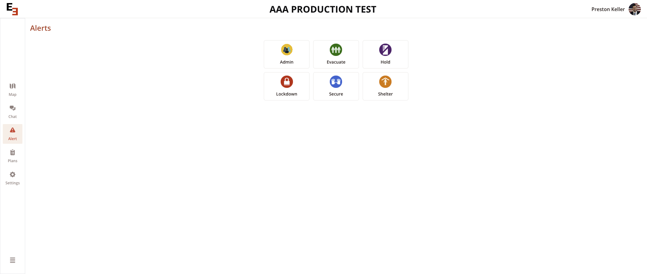Open the Map sidebar icon

pos(13,86)
